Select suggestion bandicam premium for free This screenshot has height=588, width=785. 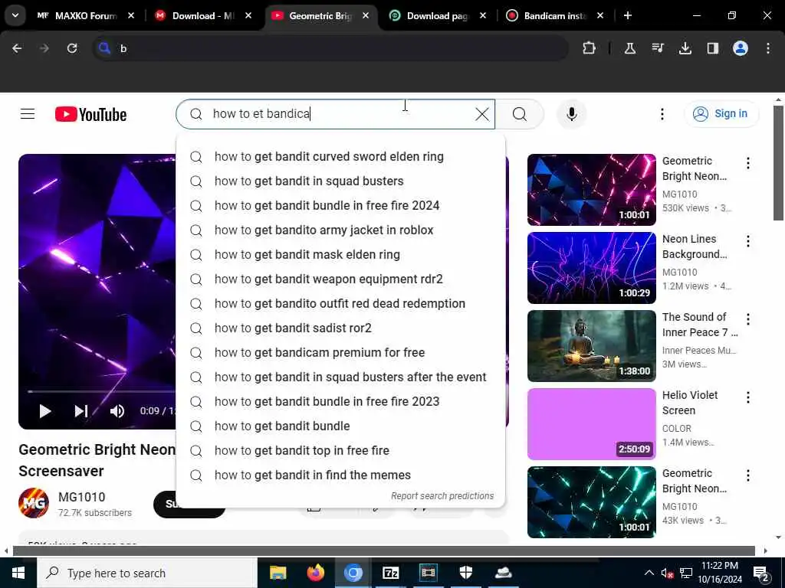340,352
